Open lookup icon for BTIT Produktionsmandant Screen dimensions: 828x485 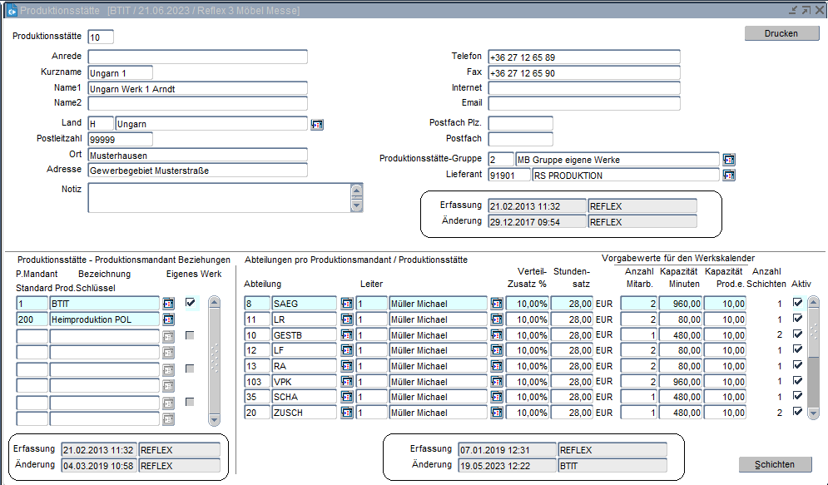[169, 304]
